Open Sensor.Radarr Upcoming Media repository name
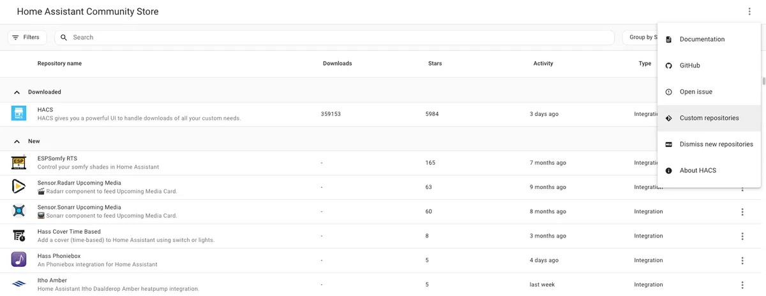Screen dimensions: 766x296 coord(79,183)
